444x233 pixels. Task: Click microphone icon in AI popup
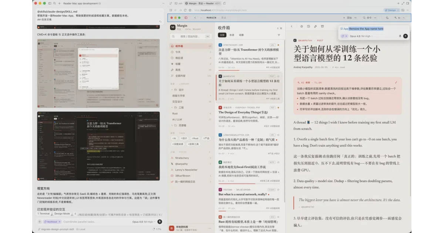point(400,36)
